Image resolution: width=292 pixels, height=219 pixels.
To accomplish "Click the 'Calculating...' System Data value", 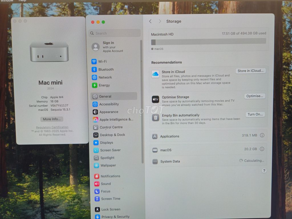I will point(254,161).
